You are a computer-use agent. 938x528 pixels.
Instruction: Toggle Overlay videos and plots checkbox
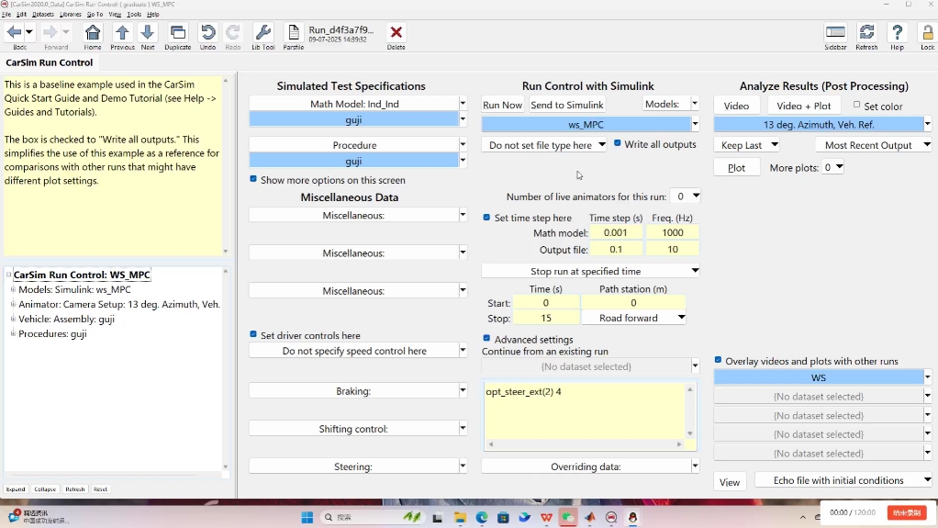coord(718,360)
